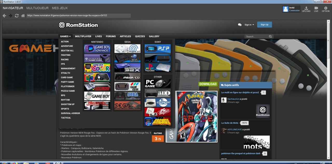Switch to the FORUMS tab
This screenshot has width=332, height=164.
(111, 36)
